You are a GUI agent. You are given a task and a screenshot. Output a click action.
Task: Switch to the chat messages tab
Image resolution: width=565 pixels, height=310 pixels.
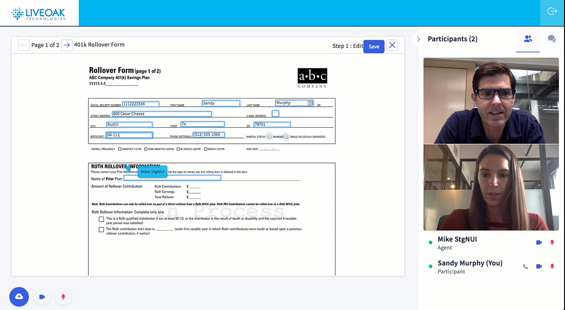(x=552, y=39)
